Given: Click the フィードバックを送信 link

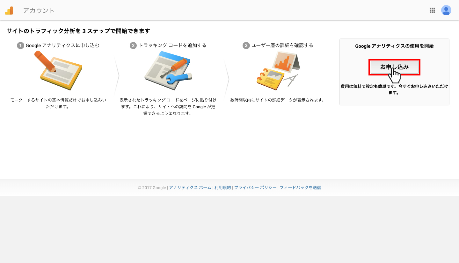Looking at the screenshot, I should point(300,188).
